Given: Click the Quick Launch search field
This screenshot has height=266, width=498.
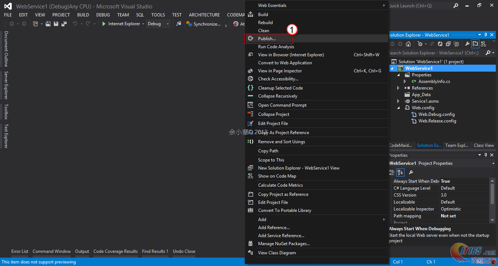Looking at the screenshot, I should pos(420,6).
